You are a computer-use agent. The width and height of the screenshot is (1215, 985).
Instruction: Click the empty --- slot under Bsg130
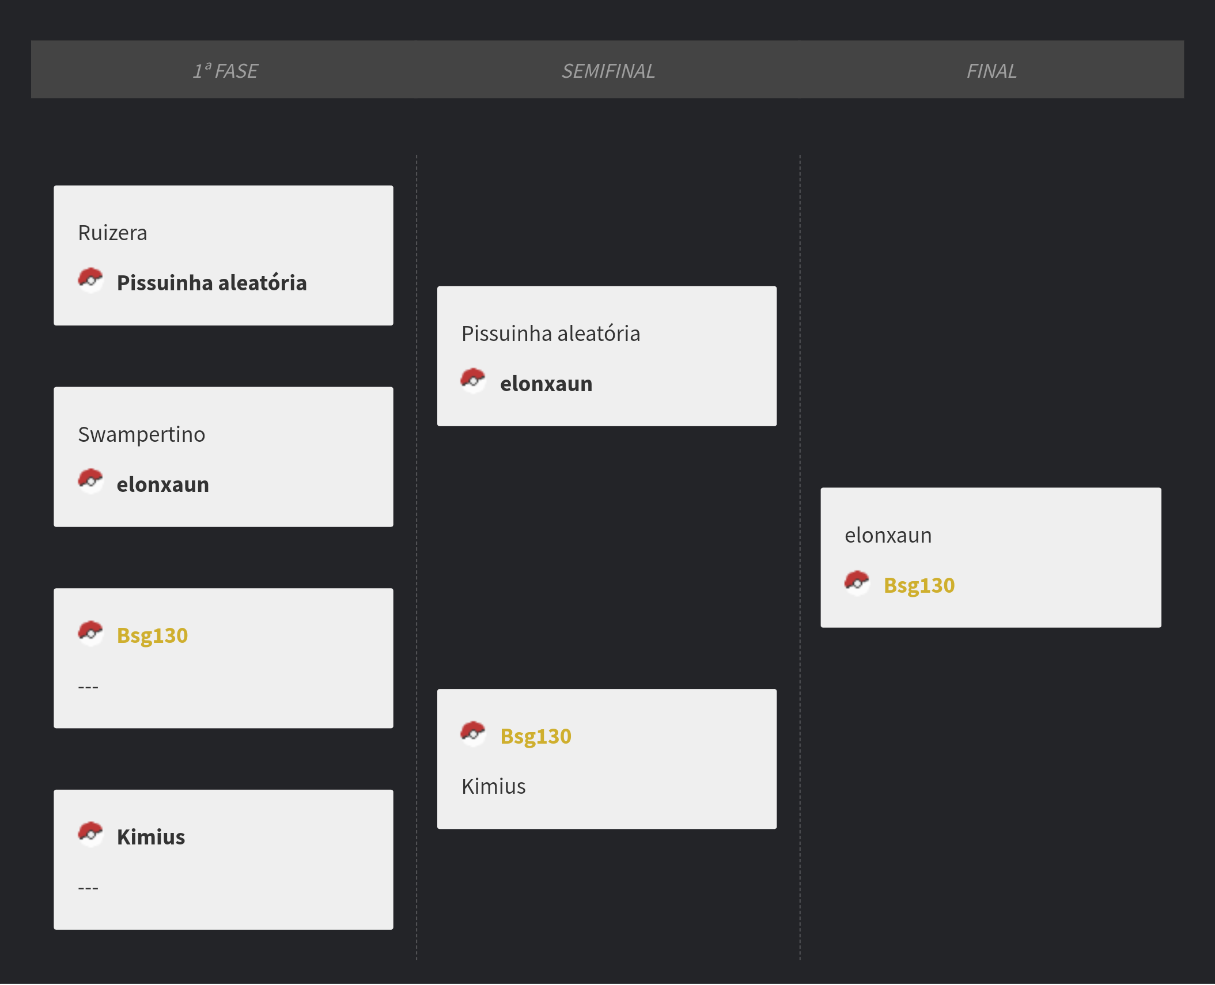[88, 687]
